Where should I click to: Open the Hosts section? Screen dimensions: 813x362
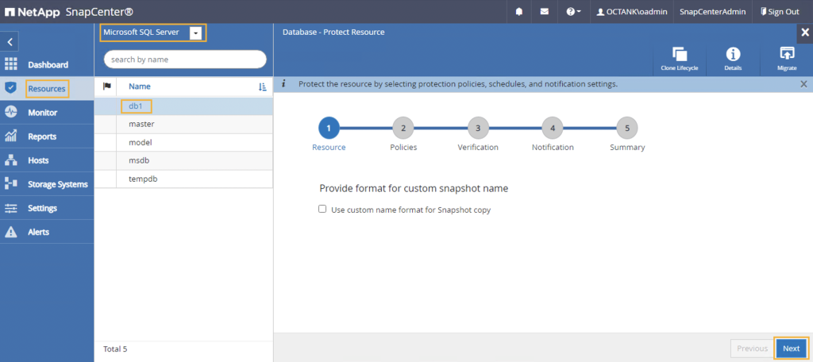(x=38, y=160)
